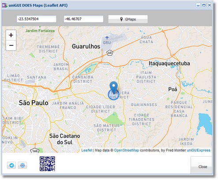Focus the longitude field showing -46.46707
218x180 pixels.
click(83, 19)
